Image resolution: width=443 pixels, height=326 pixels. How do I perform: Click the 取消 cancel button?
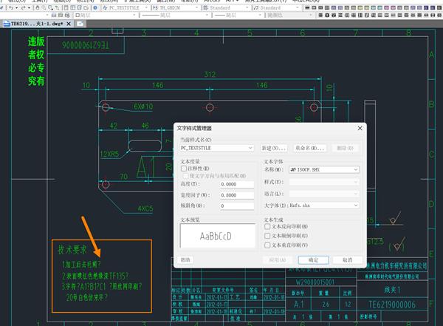[x=346, y=259]
